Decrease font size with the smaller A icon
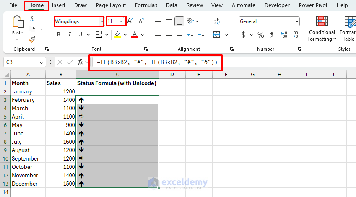Screen dimensions: 356x197 [141, 21]
